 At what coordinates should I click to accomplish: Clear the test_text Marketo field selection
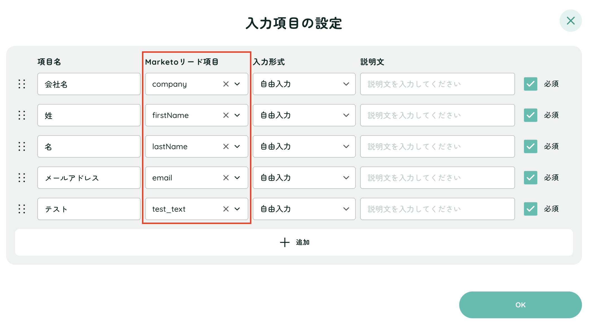pyautogui.click(x=226, y=209)
